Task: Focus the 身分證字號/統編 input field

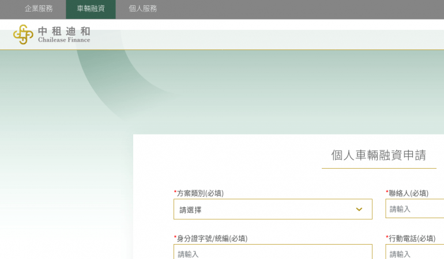Action: [x=273, y=252]
